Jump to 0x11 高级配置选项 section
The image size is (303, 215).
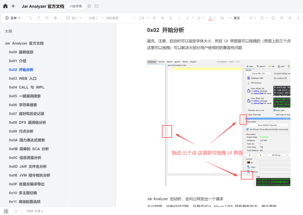click(25, 202)
